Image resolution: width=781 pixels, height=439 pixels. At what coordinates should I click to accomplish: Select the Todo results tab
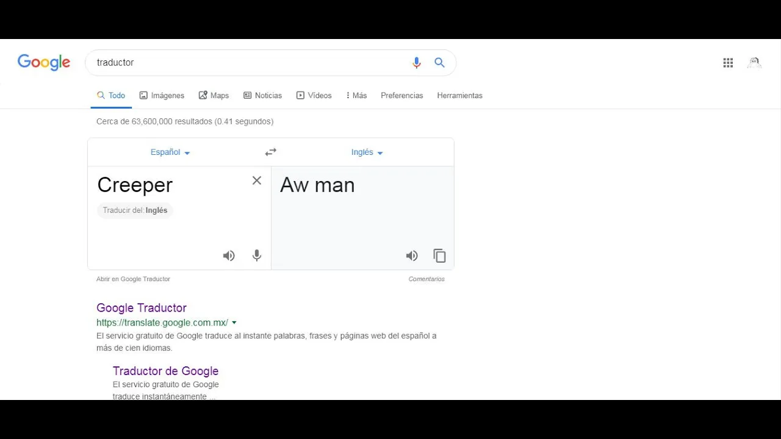111,95
